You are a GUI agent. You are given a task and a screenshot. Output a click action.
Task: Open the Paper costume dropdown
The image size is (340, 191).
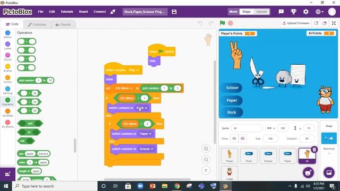coord(145,134)
